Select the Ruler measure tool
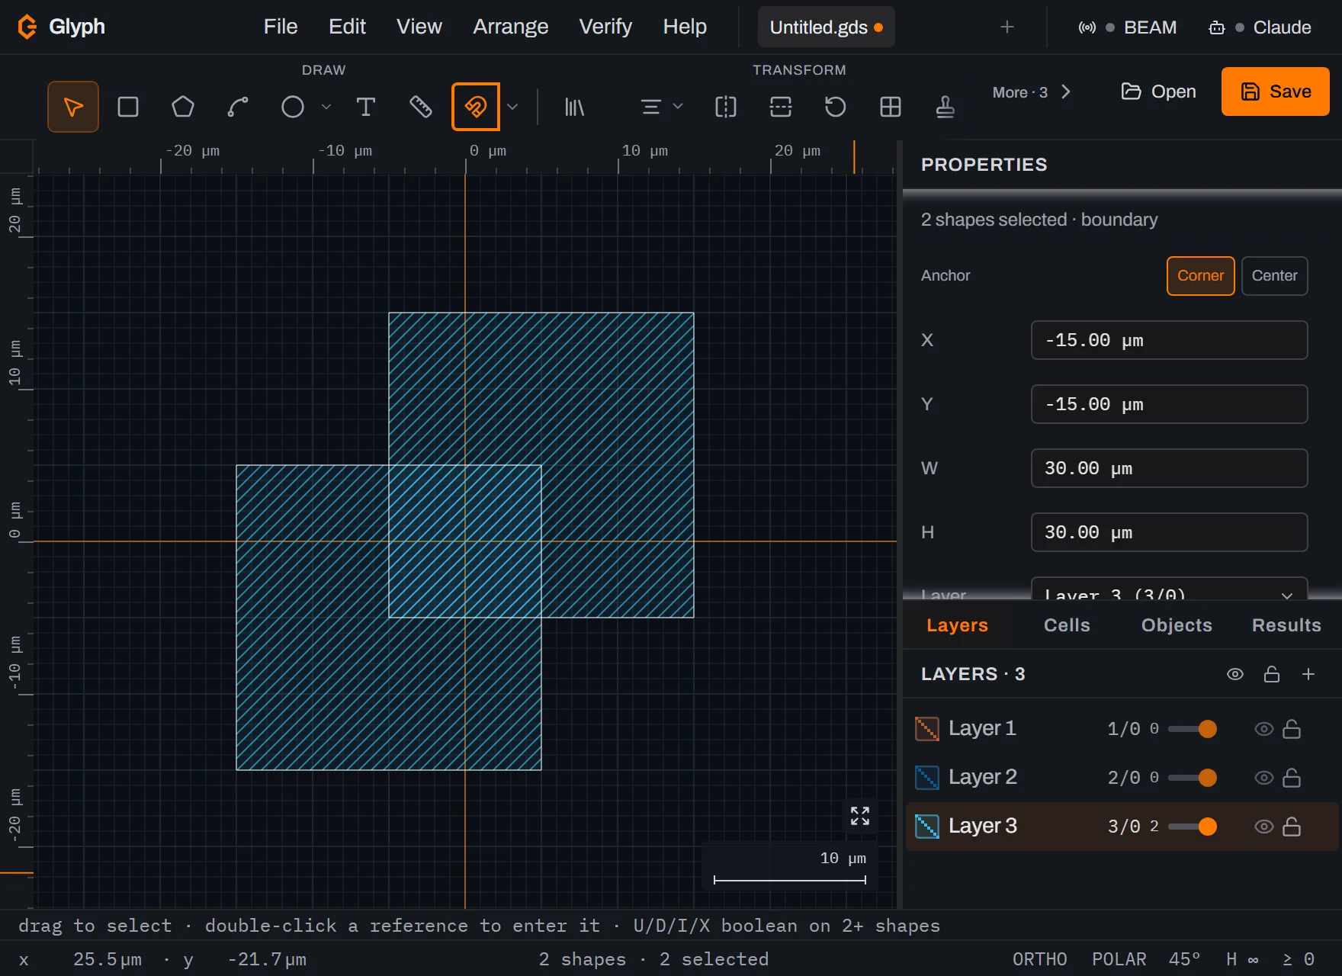The image size is (1342, 976). tap(421, 107)
